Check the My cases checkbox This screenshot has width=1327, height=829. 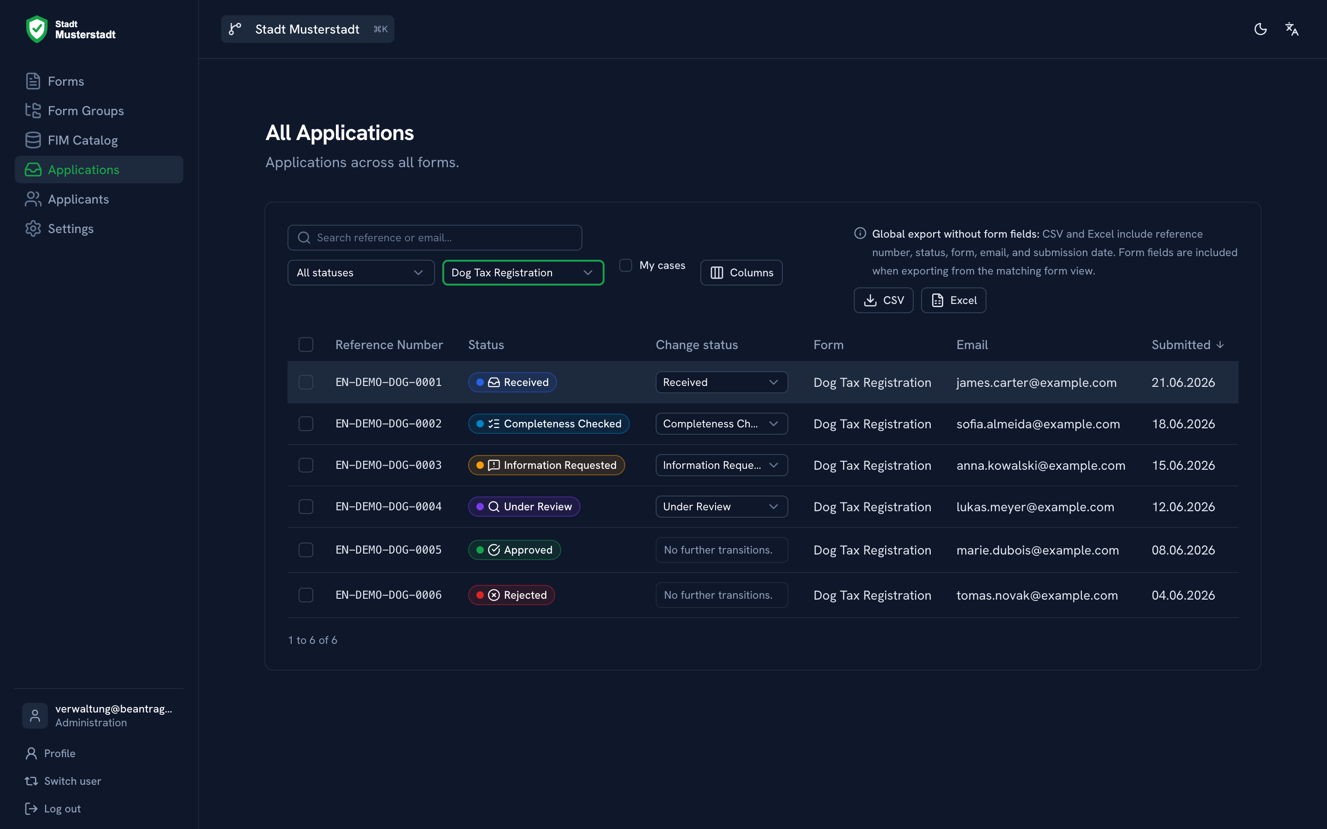tap(625, 265)
